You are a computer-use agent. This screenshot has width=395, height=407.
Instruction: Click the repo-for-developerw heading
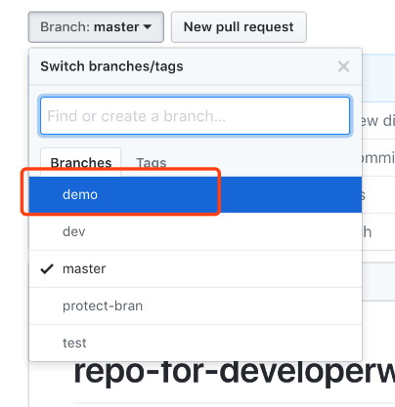coord(234,373)
